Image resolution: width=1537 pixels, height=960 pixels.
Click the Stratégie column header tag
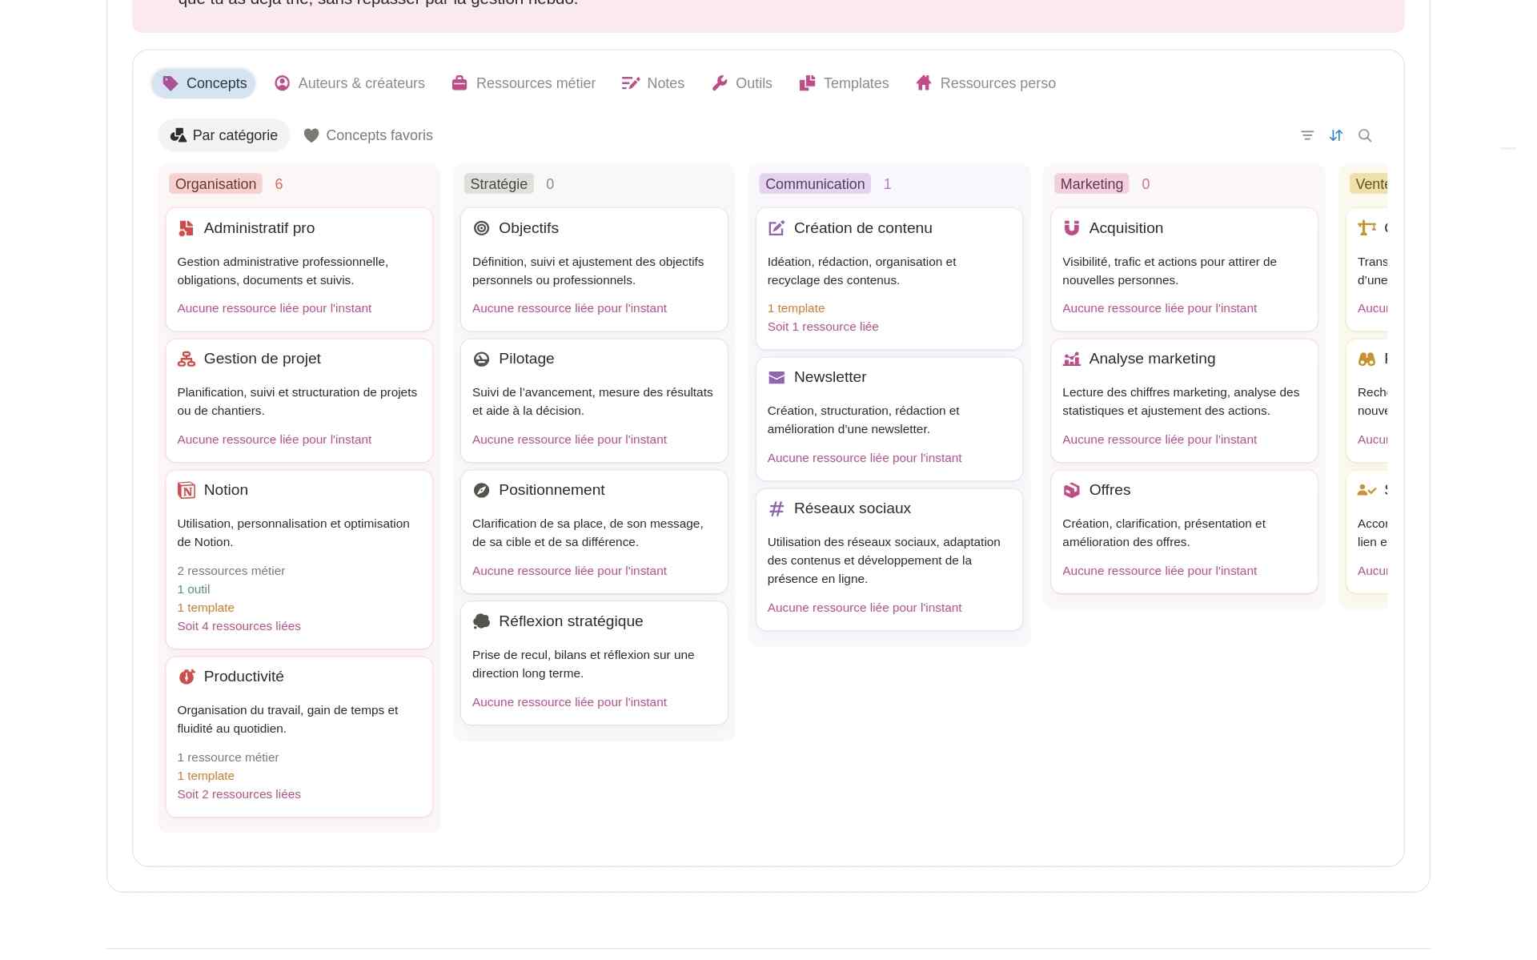click(x=499, y=184)
